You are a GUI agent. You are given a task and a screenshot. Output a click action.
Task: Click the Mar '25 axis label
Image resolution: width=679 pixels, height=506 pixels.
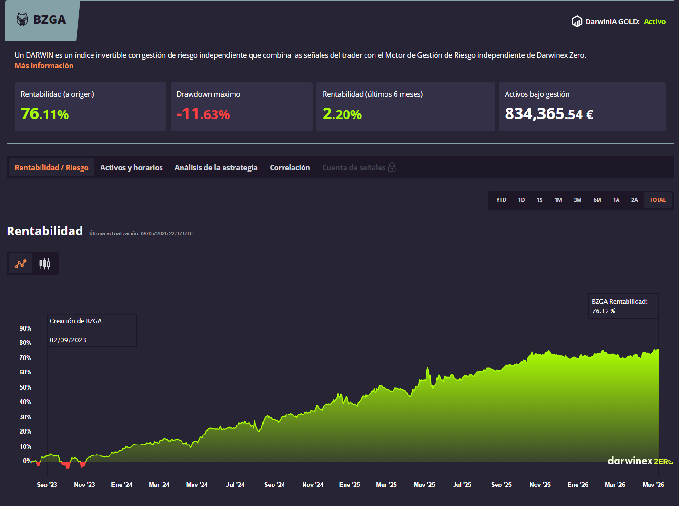pyautogui.click(x=386, y=485)
